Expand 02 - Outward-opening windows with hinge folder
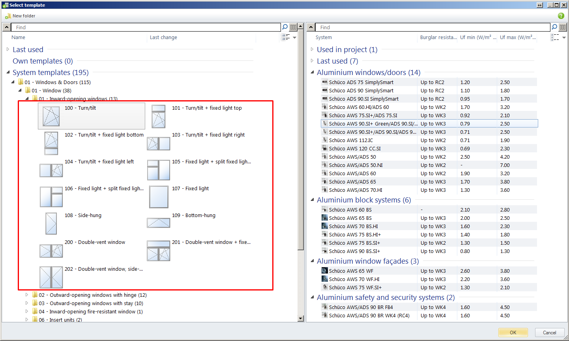Screen dimensions: 569x341 coord(27,295)
